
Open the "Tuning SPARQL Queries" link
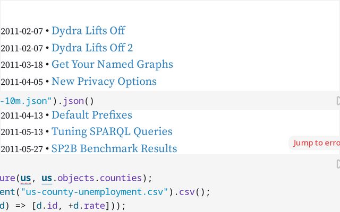point(112,132)
